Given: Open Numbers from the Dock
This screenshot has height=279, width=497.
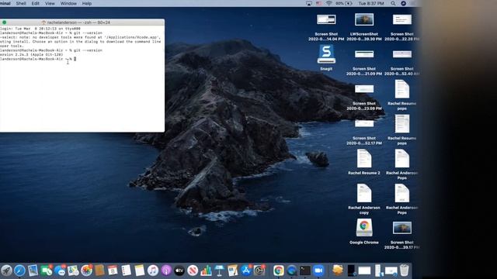Looking at the screenshot, I should tap(206, 270).
